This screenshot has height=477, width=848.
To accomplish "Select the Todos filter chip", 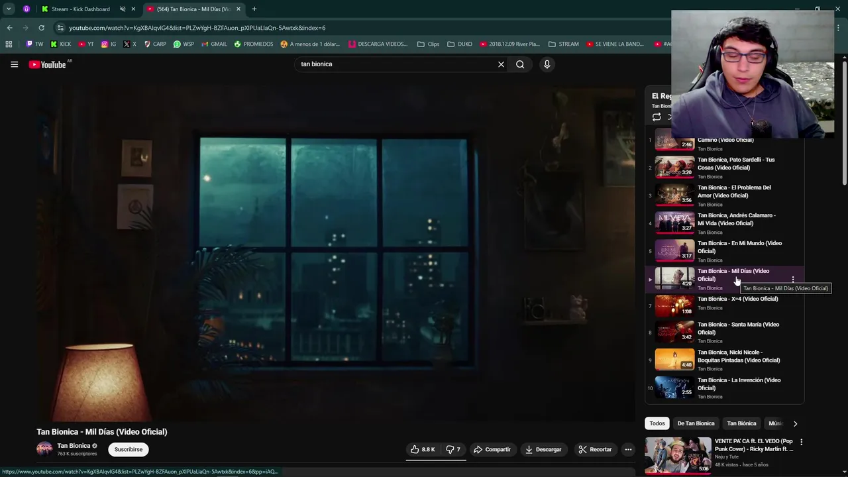I will [x=657, y=423].
